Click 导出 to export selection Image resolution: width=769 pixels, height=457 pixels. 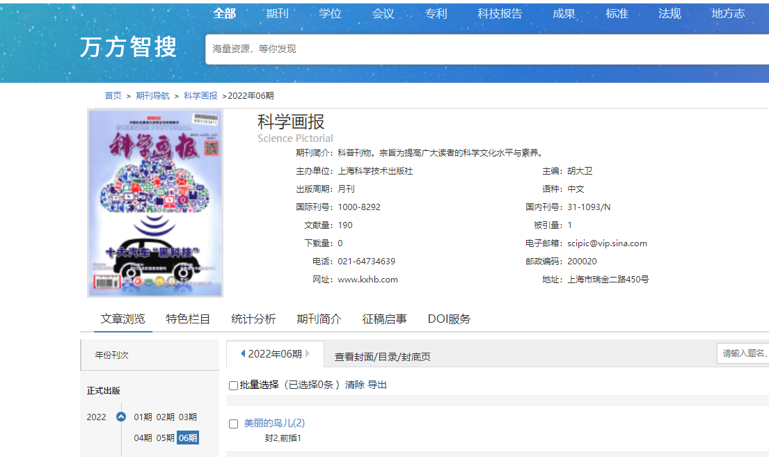point(377,385)
